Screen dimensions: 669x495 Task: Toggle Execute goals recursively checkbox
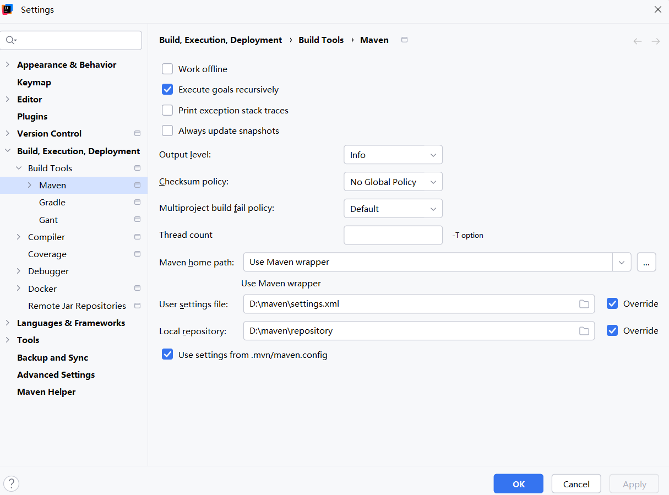[x=167, y=89]
